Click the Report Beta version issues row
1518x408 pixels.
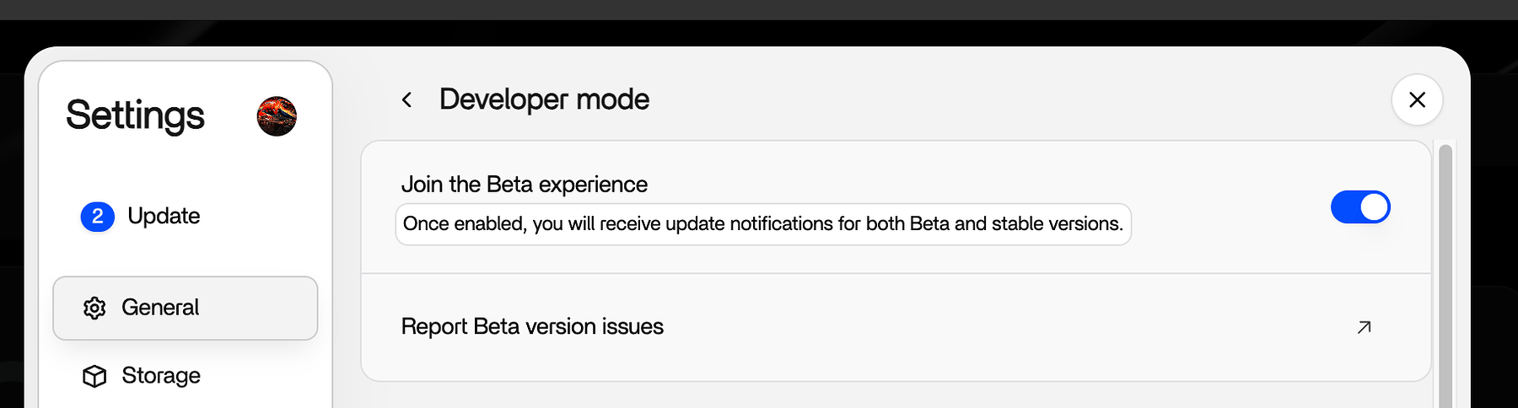(896, 327)
